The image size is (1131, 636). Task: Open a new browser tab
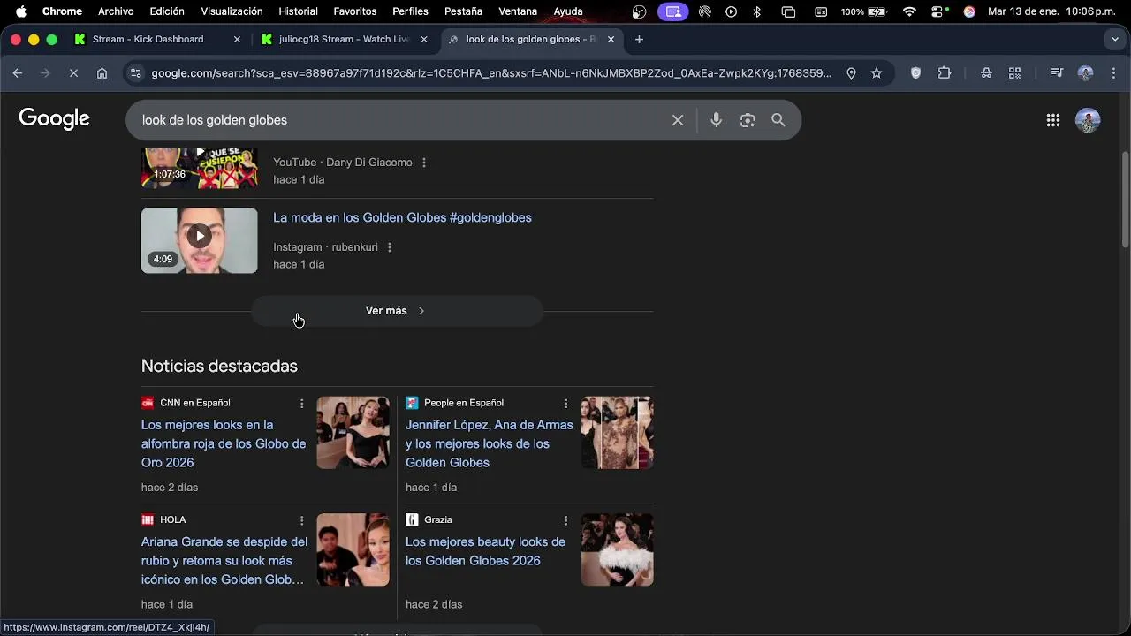tap(639, 39)
